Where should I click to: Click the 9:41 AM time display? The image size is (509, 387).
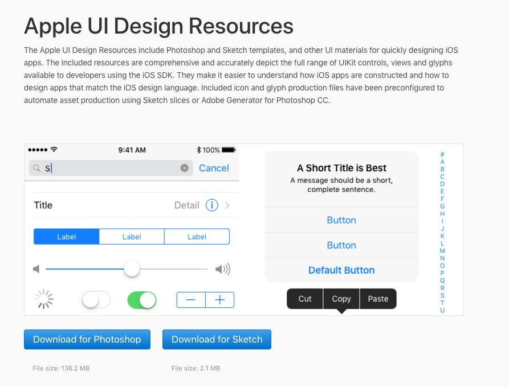pyautogui.click(x=132, y=150)
